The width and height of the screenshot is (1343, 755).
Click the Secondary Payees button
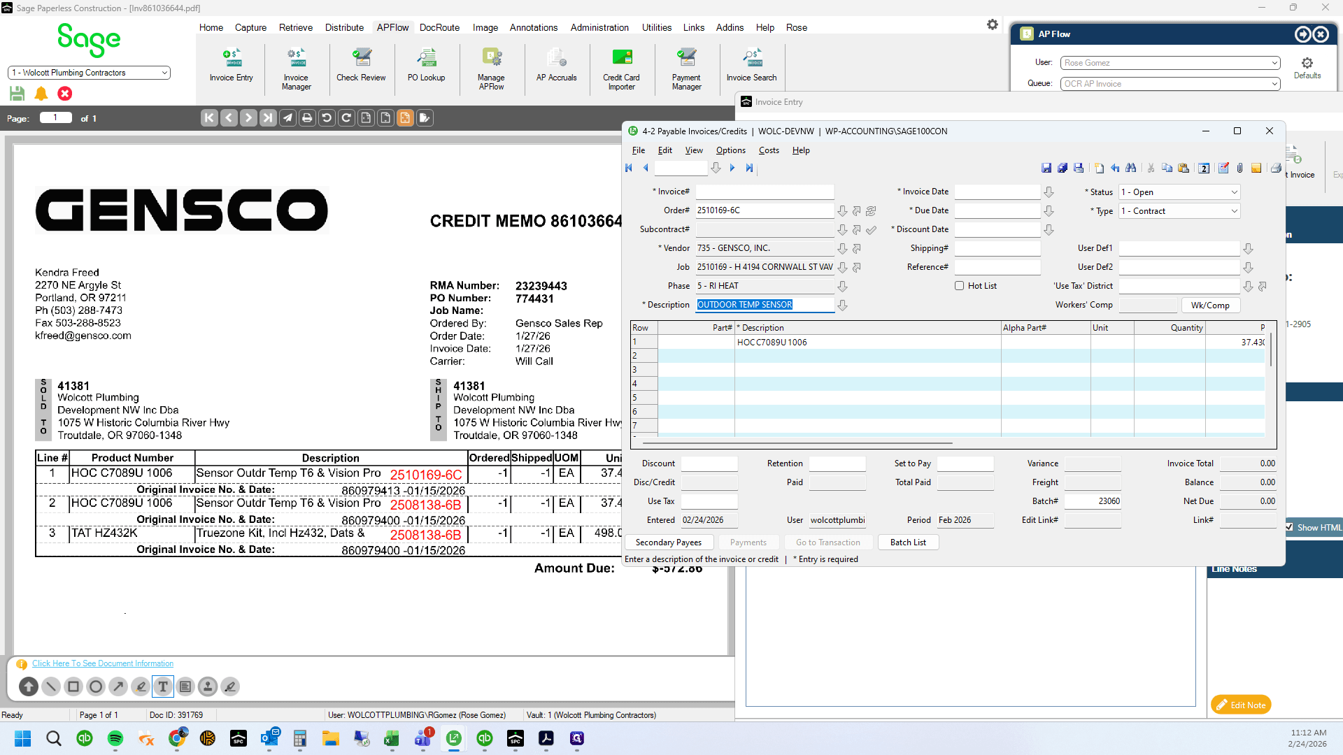pyautogui.click(x=668, y=542)
